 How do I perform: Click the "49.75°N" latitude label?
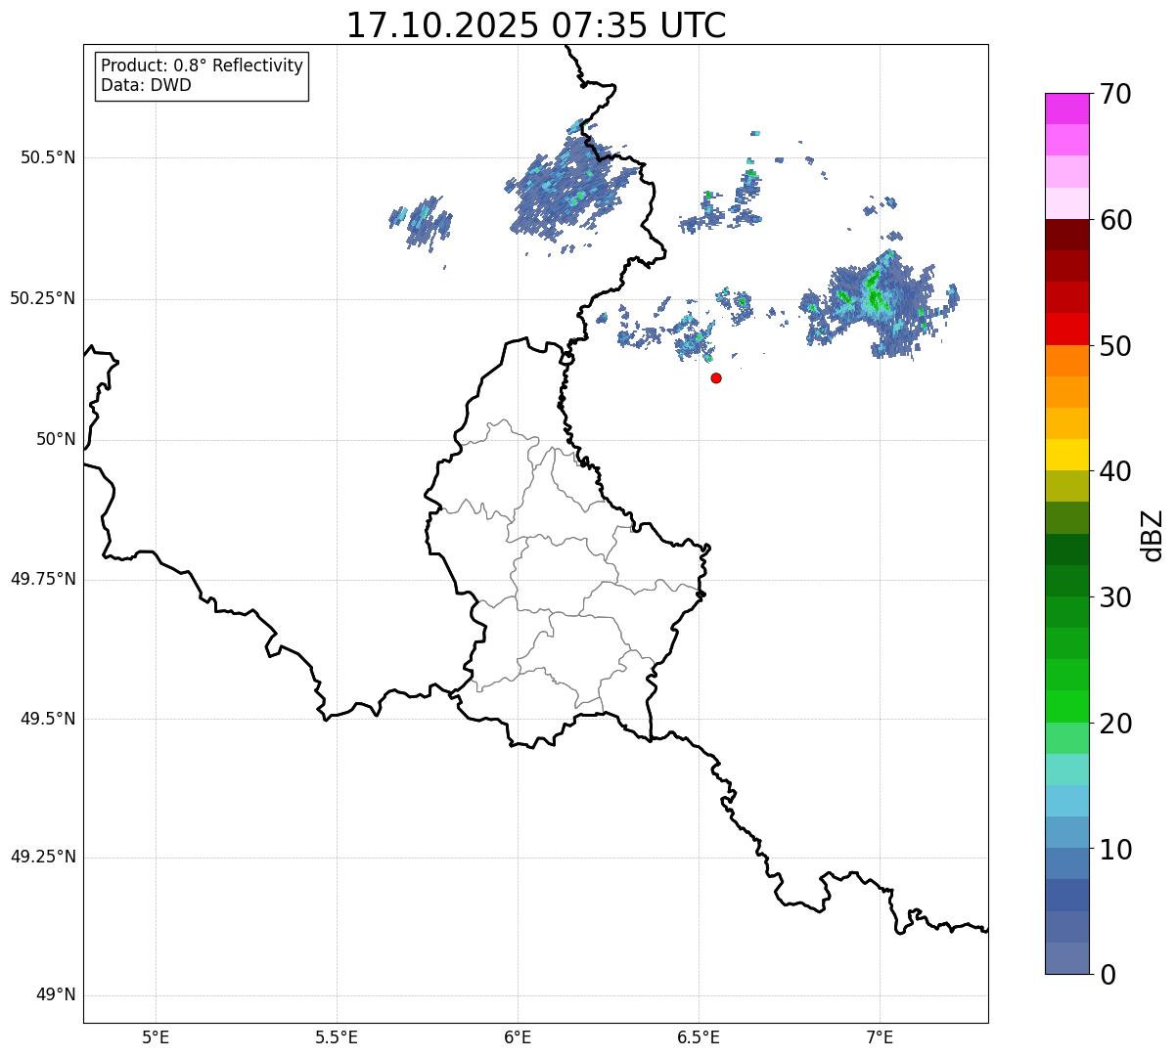coord(42,579)
